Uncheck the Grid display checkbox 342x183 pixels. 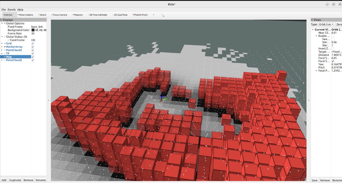pos(33,43)
